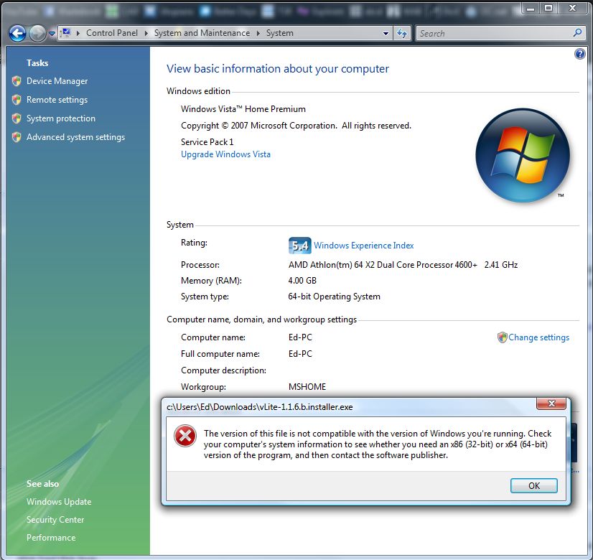The height and width of the screenshot is (560, 593).
Task: Click the Ed-PC value beside Full computer name
Action: tap(300, 354)
